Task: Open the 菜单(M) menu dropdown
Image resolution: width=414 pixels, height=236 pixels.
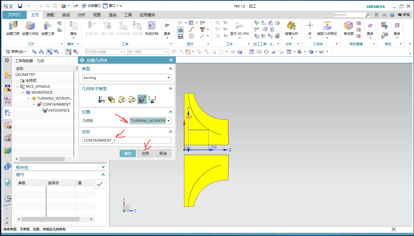Action: coord(16,52)
